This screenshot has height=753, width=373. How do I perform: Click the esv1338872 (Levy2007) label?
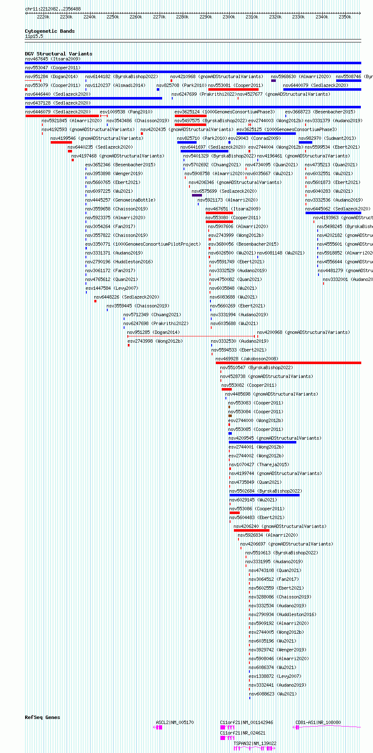(x=275, y=676)
